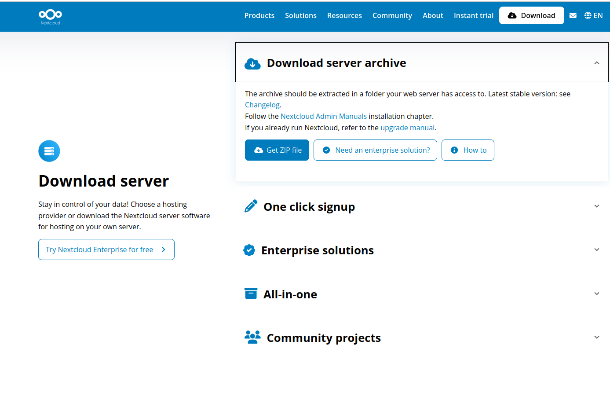
Task: Click the All-in-one heading
Action: point(290,294)
